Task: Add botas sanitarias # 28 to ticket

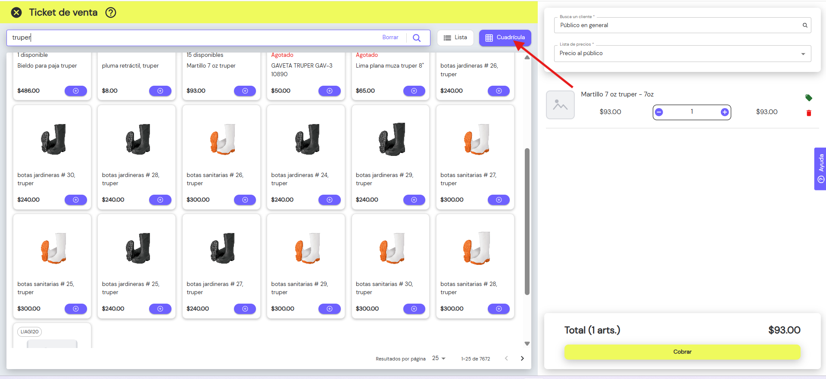Action: pos(499,309)
